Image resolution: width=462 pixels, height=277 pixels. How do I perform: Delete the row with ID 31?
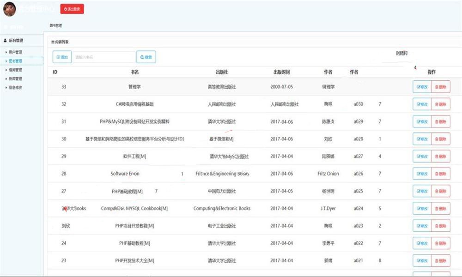(x=440, y=121)
